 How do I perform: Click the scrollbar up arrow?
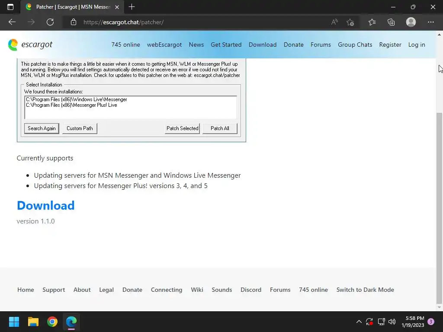[439, 35]
